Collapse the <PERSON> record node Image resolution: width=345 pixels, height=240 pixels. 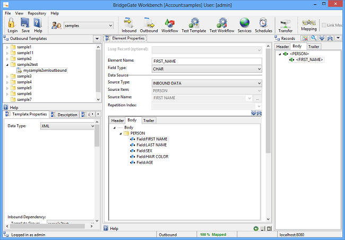280,54
